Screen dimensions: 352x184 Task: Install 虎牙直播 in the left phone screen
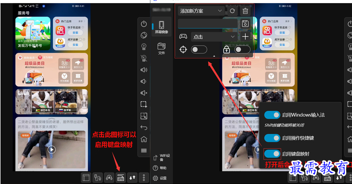(75, 45)
